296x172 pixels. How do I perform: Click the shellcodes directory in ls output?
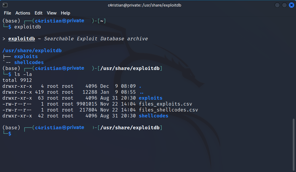[x=153, y=116]
